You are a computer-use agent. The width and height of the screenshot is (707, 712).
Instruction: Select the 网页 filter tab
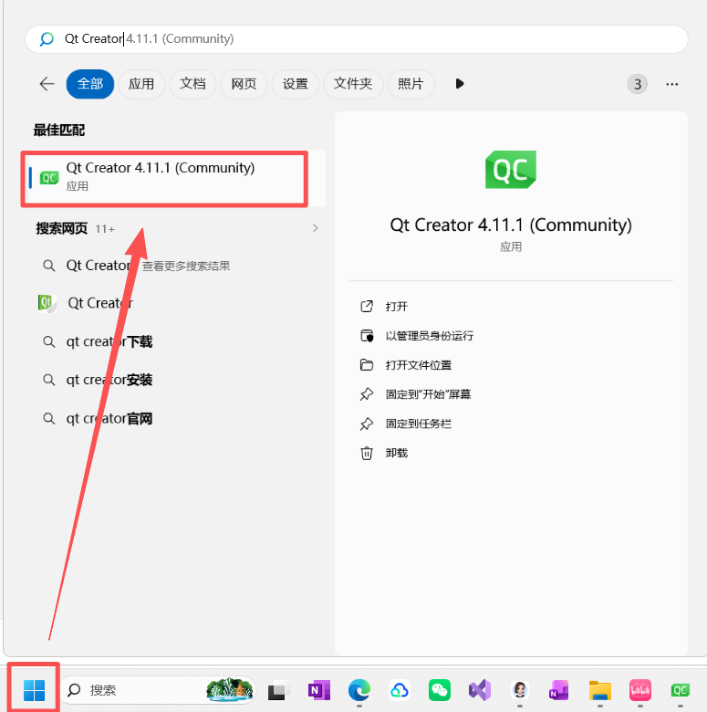pyautogui.click(x=244, y=84)
